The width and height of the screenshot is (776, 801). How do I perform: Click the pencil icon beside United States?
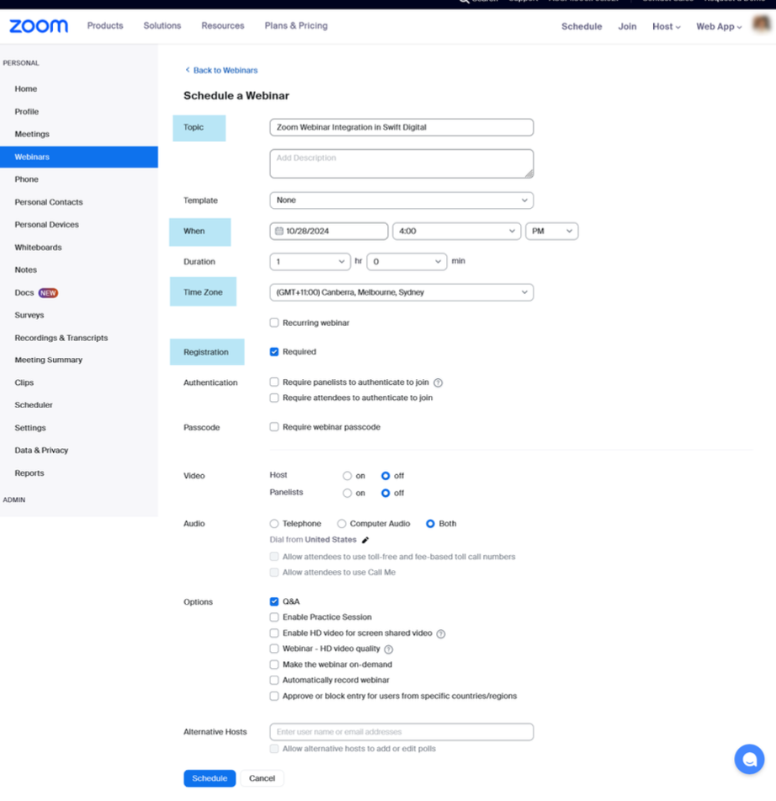365,540
